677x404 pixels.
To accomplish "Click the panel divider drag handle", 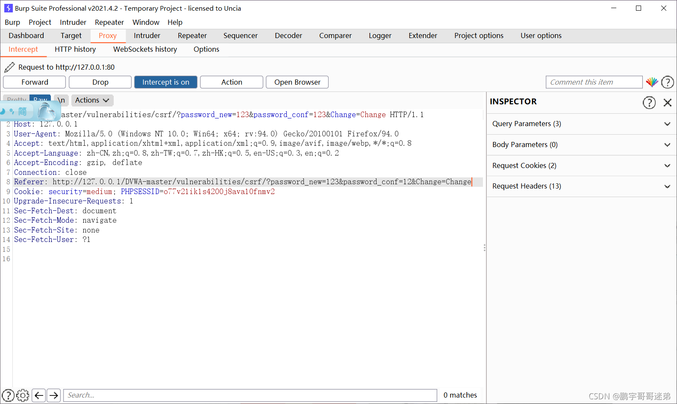I will coord(484,248).
